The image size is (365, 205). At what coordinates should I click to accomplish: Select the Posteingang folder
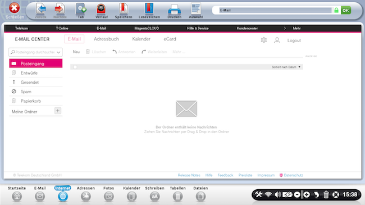coord(36,63)
